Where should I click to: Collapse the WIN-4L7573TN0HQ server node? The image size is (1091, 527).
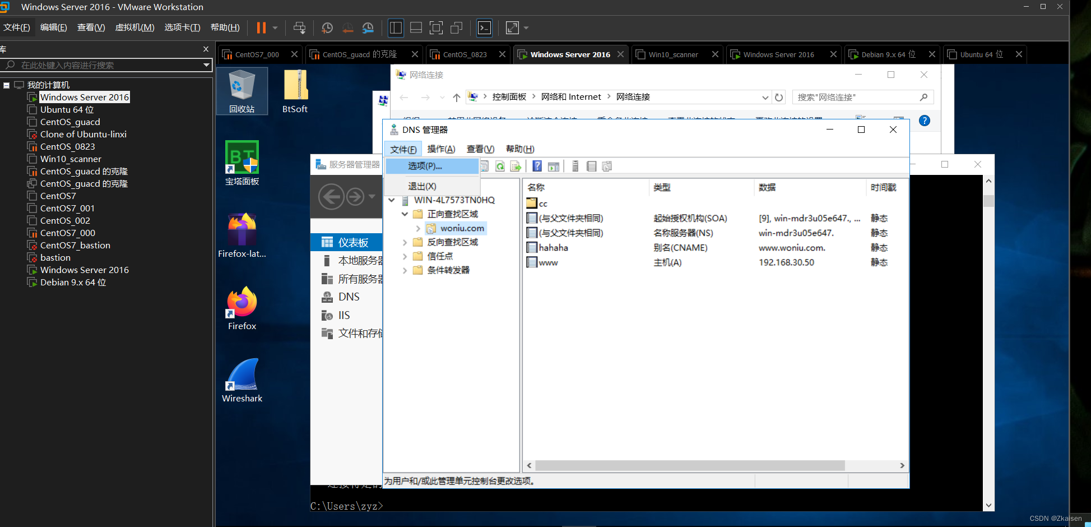pyautogui.click(x=392, y=200)
